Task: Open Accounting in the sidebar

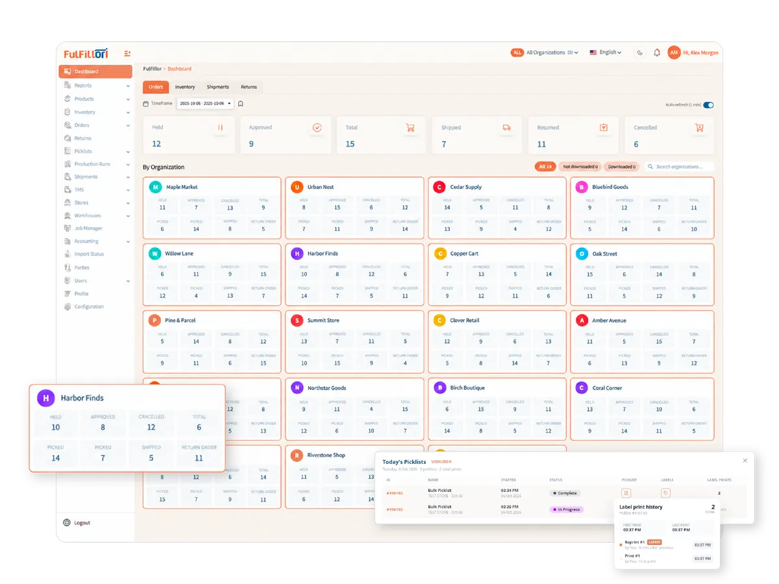Action: (x=95, y=241)
